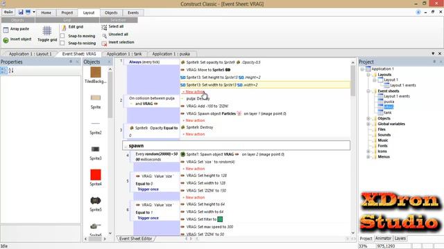This screenshot has width=444, height=249.
Task: Switch to Application 1 : puska tab
Action: [x=171, y=54]
